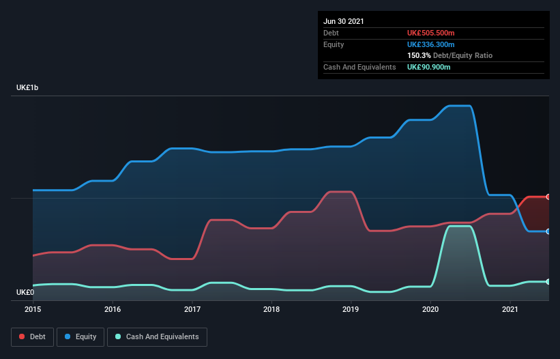
Task: Click the 150.3% Debt/Equity Ratio text
Action: (450, 55)
